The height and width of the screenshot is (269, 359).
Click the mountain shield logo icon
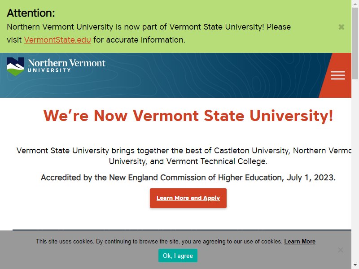point(15,66)
